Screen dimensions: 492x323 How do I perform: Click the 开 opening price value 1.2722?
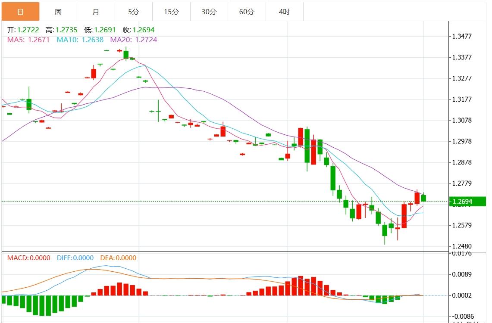coord(28,30)
